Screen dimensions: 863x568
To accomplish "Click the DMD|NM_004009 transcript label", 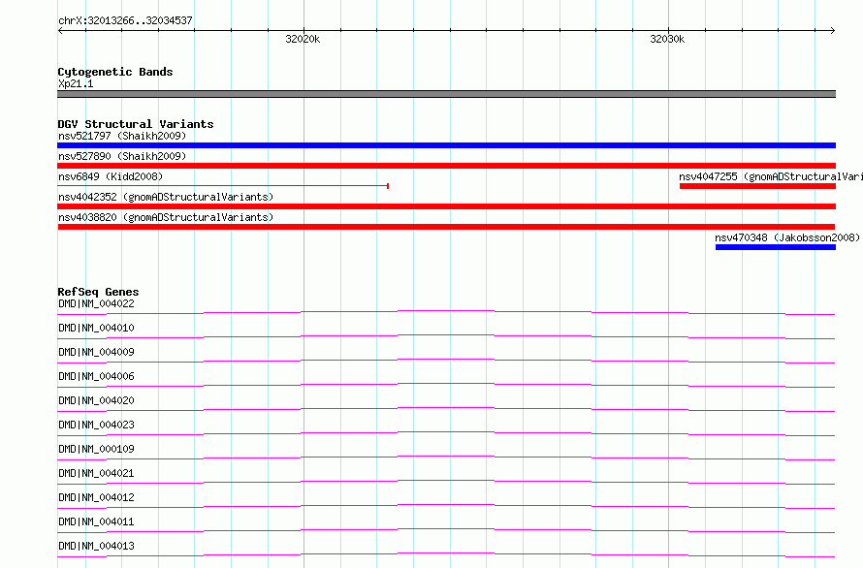I will click(96, 352).
